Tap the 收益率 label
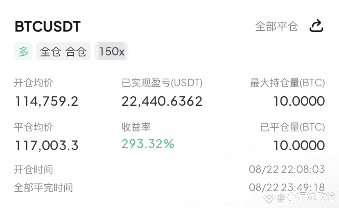The height and width of the screenshot is (208, 339). pos(136,127)
